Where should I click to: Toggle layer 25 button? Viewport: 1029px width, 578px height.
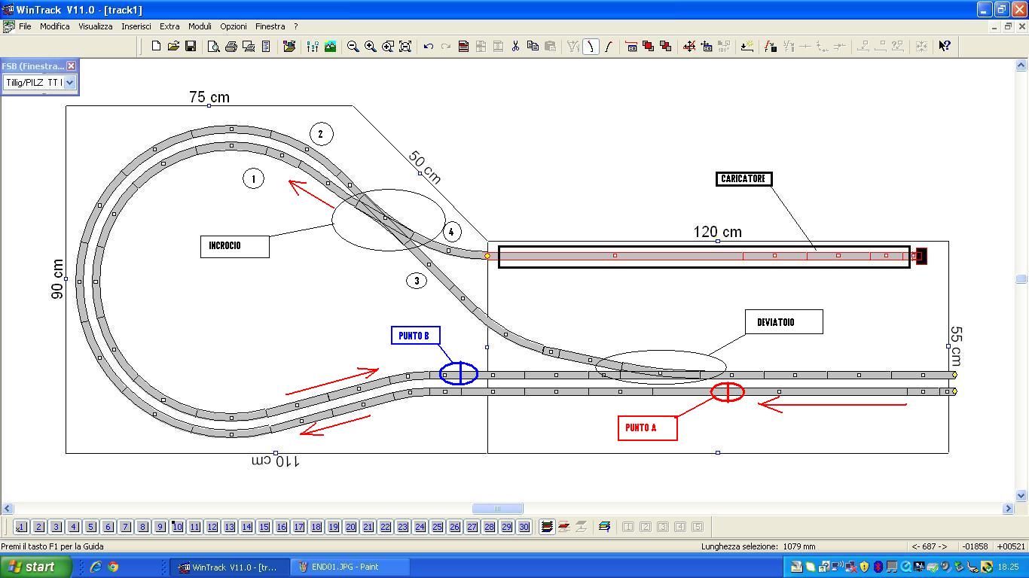pyautogui.click(x=437, y=527)
